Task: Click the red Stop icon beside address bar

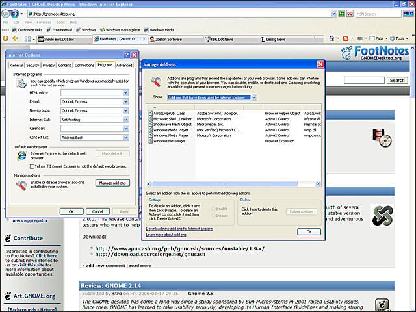Action: (x=350, y=14)
